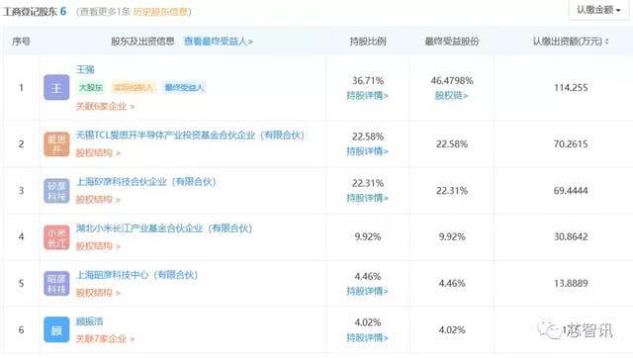Click the 大股东 tag
Image resolution: width=633 pixels, height=358 pixels.
point(91,87)
